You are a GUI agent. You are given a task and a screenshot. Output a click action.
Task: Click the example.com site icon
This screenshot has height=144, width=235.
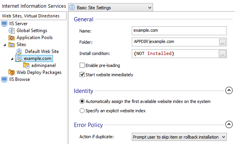pyautogui.click(x=19, y=58)
